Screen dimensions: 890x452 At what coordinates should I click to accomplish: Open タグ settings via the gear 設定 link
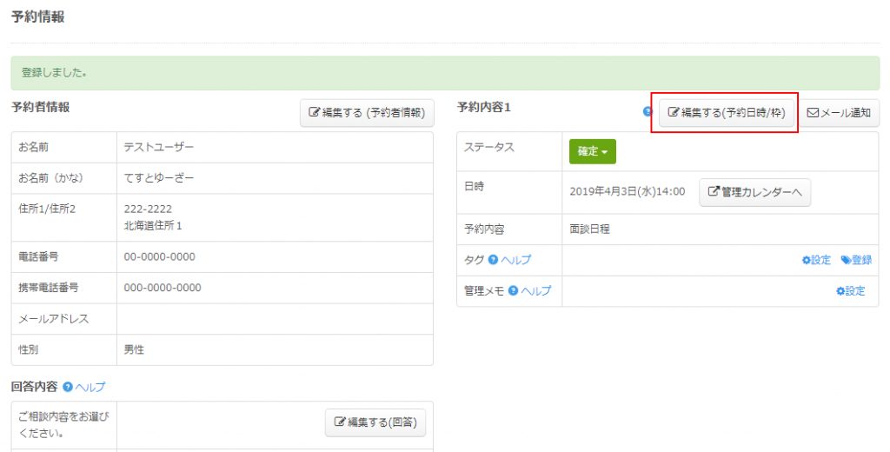(x=816, y=260)
